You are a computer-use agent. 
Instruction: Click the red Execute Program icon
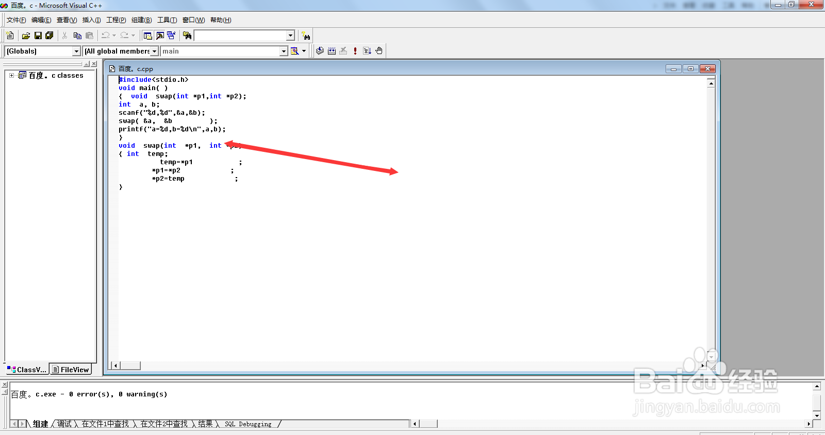355,50
